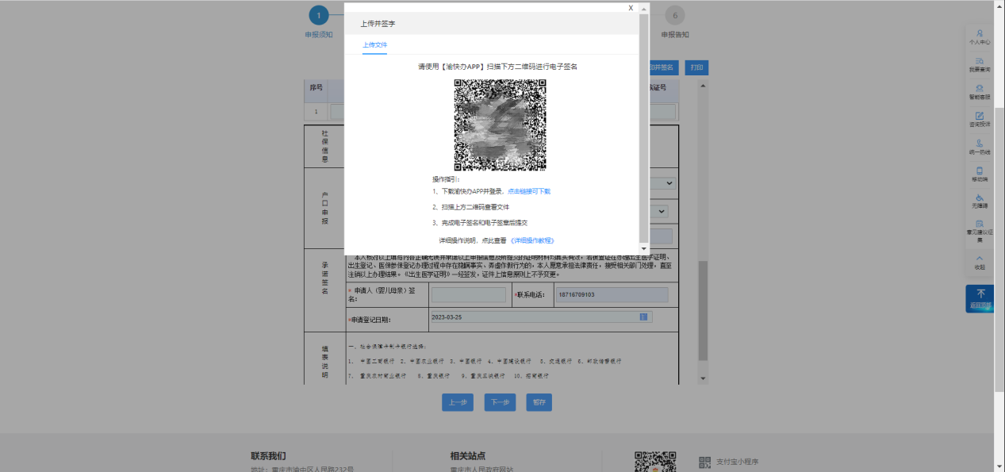
Task: Click the footer QR code image
Action: [655, 462]
